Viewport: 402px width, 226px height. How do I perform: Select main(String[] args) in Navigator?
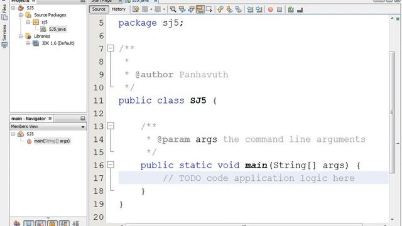pos(52,141)
